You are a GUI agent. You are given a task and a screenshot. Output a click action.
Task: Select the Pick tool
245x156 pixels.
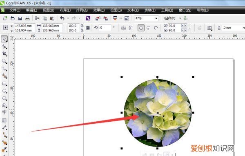[x=4, y=39]
